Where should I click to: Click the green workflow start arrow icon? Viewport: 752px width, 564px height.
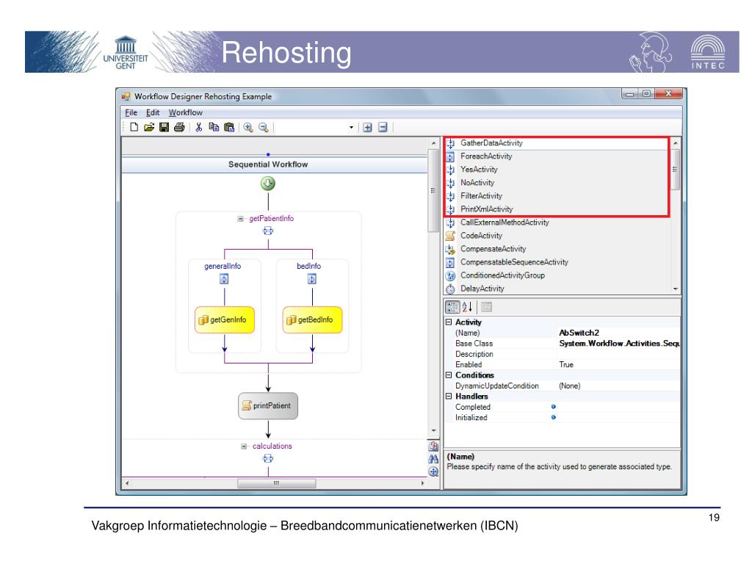(268, 183)
